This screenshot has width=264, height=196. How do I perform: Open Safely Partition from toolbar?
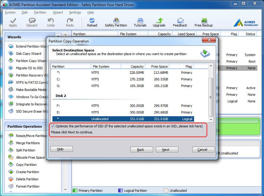[x=116, y=23]
